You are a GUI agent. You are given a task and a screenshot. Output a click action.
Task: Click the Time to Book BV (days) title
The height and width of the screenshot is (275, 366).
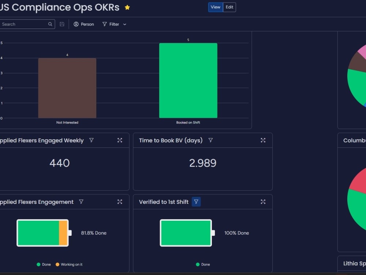pos(171,140)
